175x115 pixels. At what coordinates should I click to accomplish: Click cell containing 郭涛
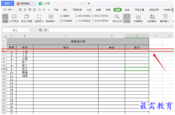[x=25, y=72]
